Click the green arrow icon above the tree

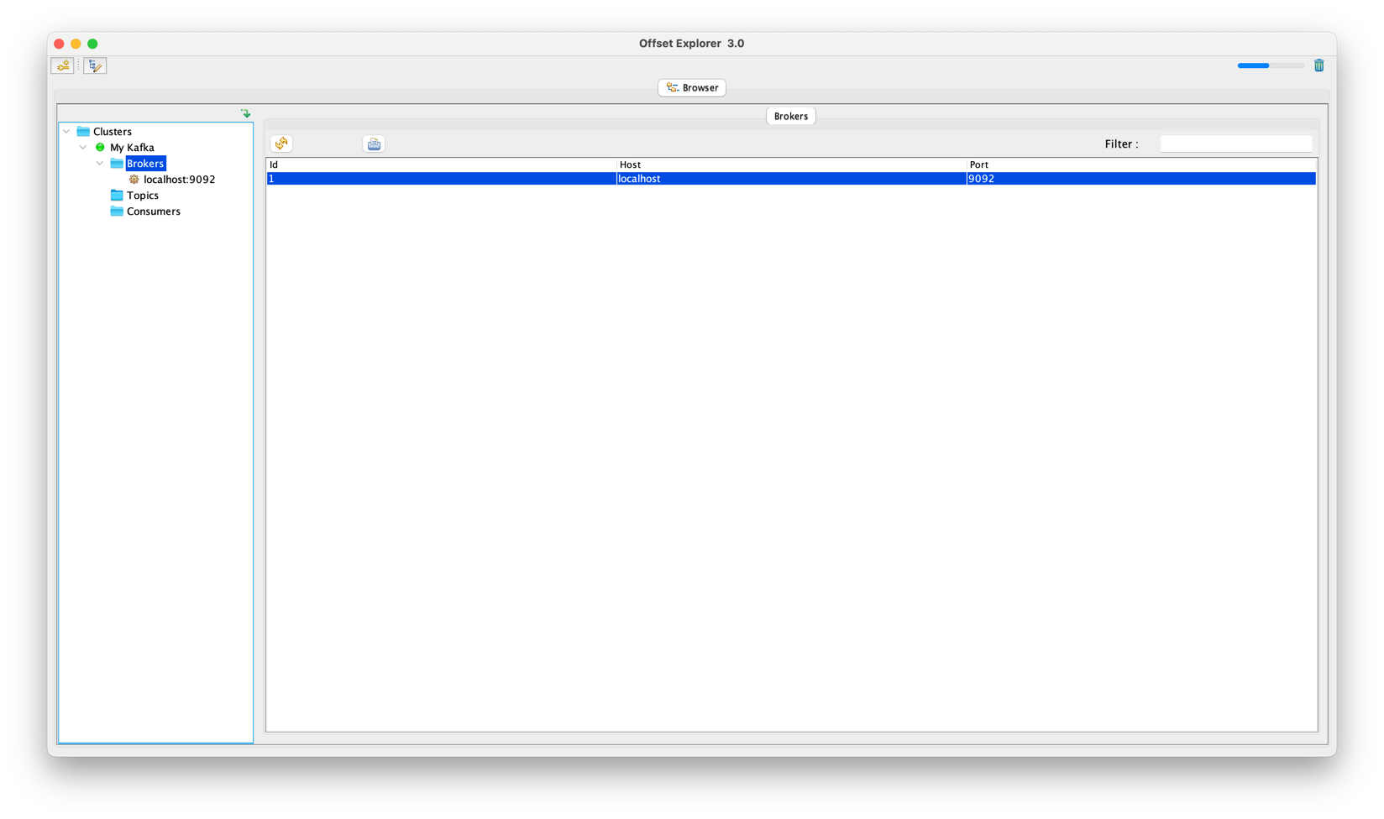245,113
